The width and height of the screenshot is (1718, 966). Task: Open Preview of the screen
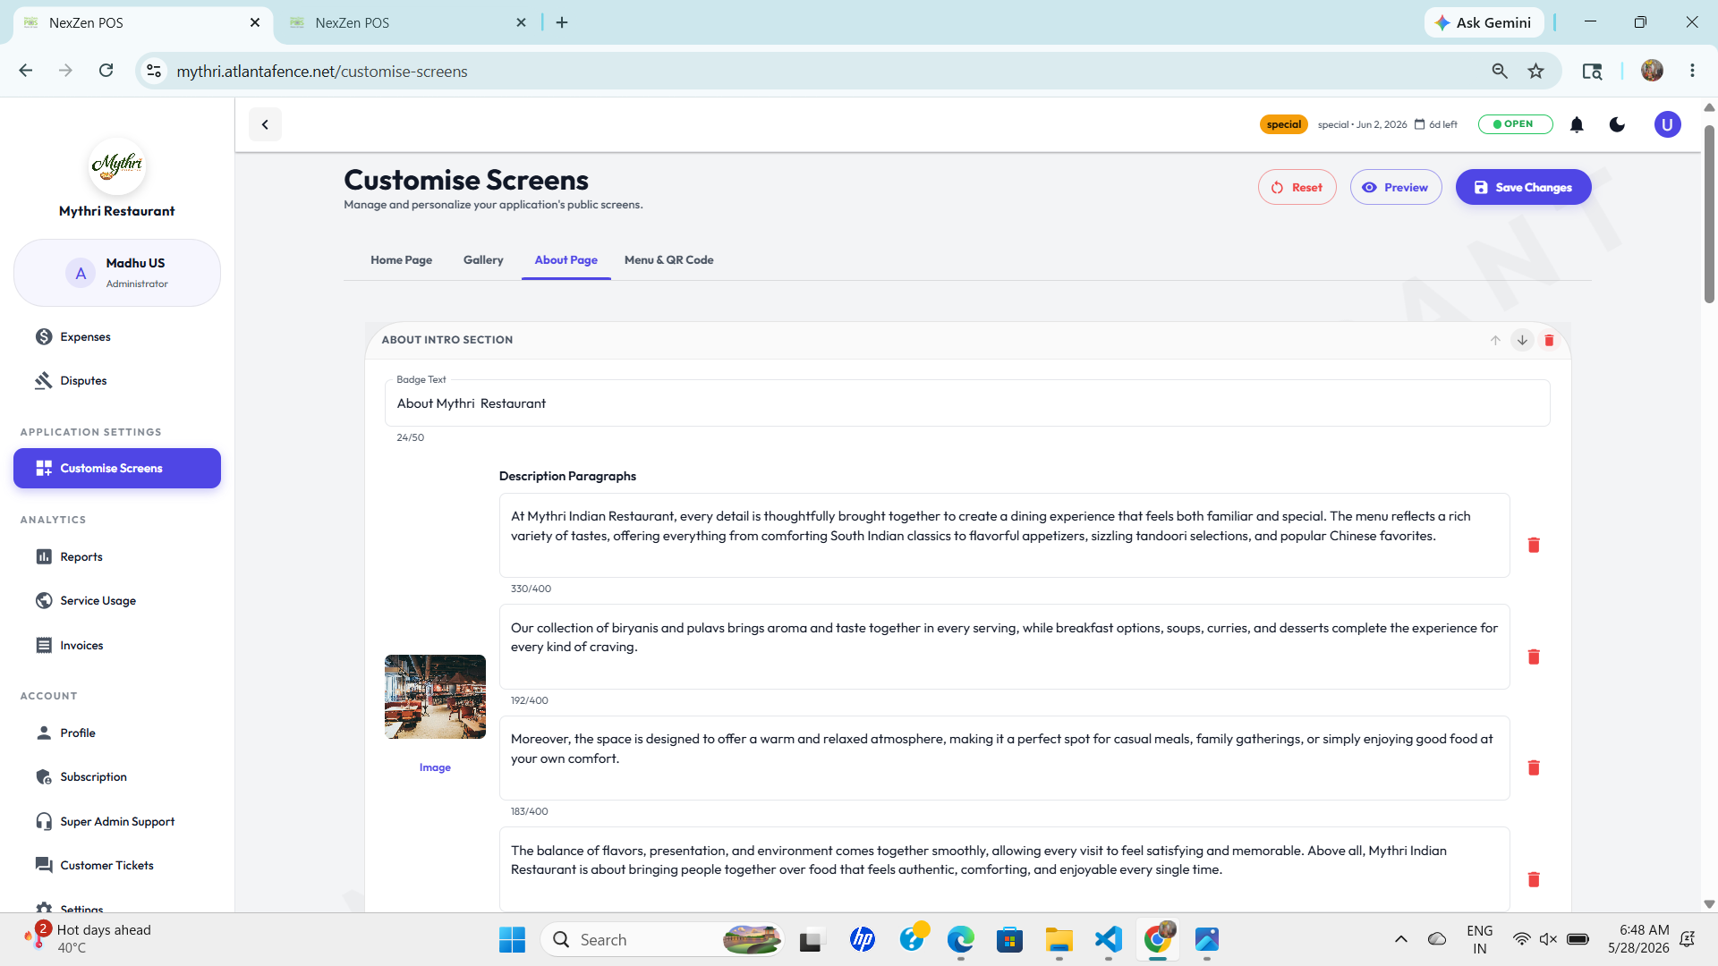(x=1395, y=187)
